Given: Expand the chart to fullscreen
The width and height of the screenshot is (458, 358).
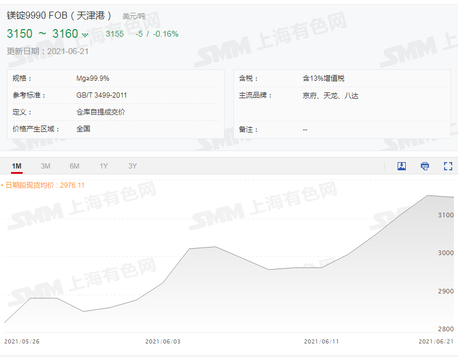Looking at the screenshot, I should [x=448, y=166].
